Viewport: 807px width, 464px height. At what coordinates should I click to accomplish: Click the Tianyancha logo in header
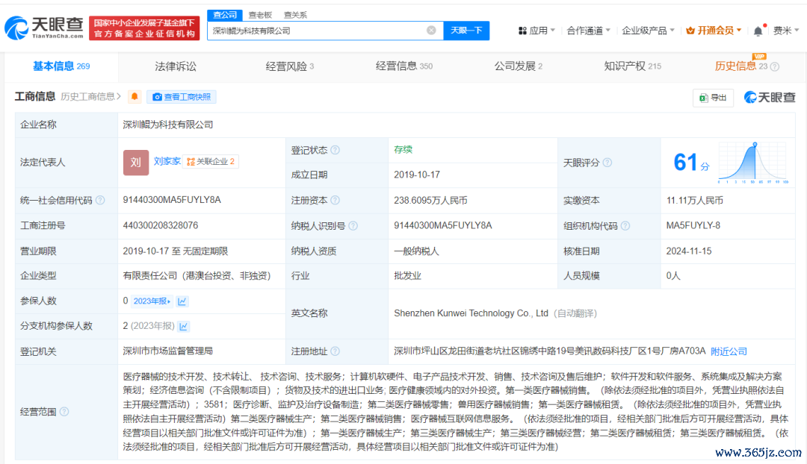point(44,28)
